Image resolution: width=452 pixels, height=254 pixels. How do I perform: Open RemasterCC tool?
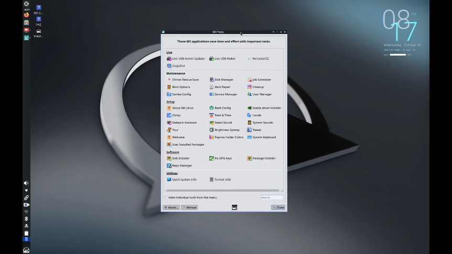click(x=259, y=59)
